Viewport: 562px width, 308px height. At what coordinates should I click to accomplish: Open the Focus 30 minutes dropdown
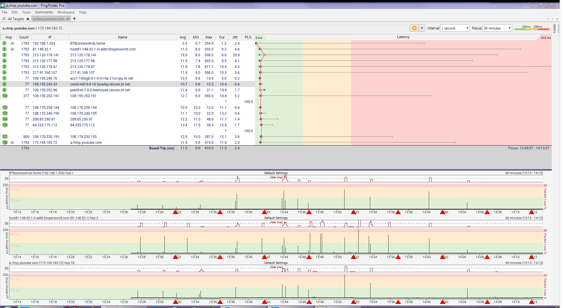pos(497,28)
